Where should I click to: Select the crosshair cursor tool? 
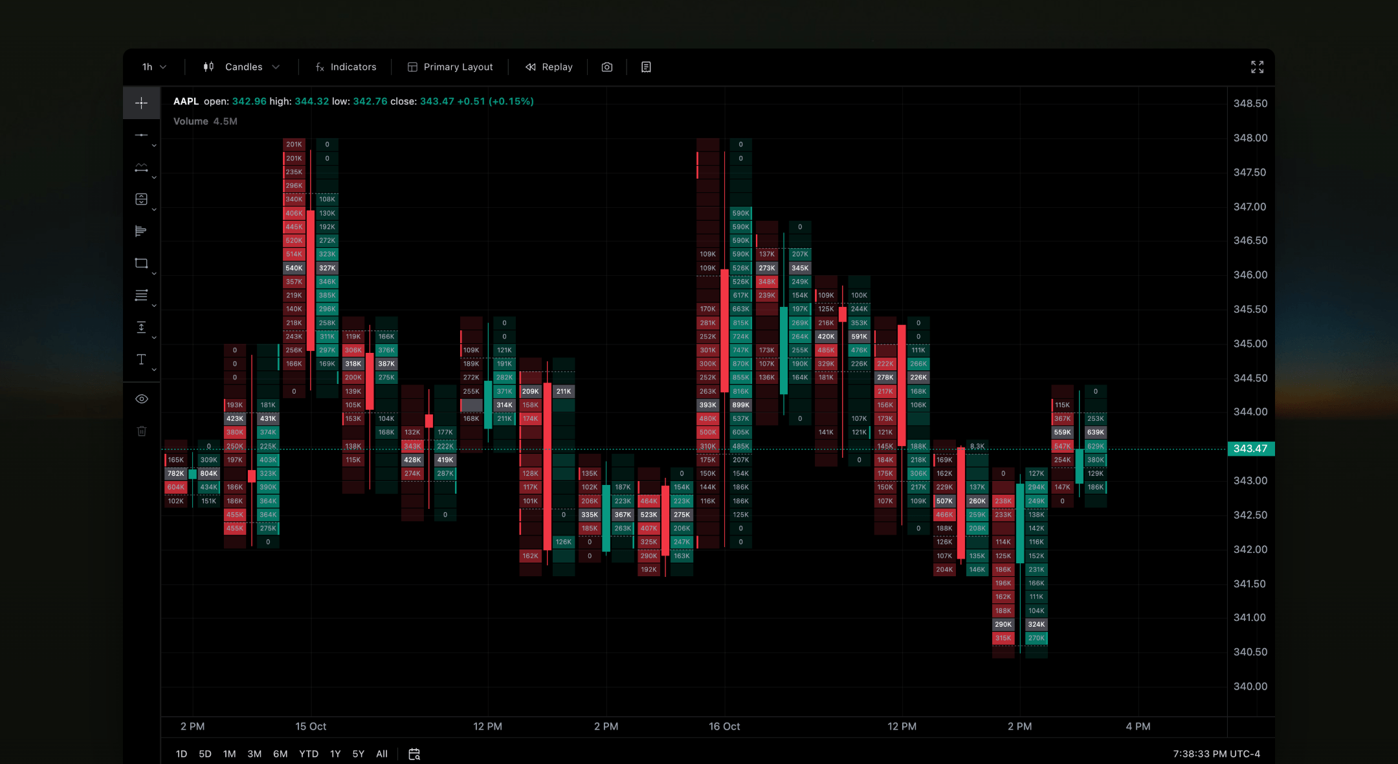pyautogui.click(x=141, y=103)
